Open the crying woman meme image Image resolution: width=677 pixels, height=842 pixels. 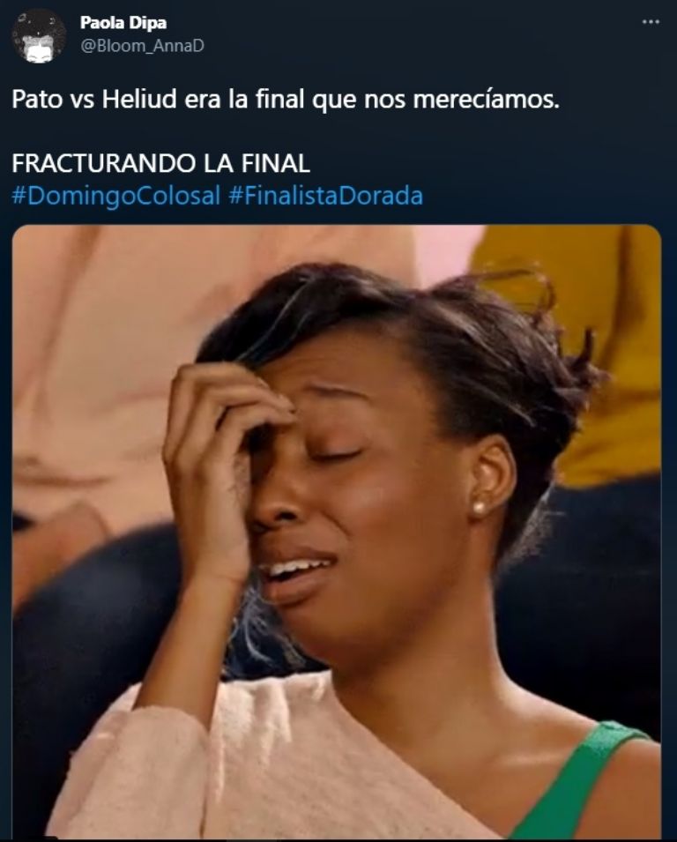pyautogui.click(x=337, y=532)
